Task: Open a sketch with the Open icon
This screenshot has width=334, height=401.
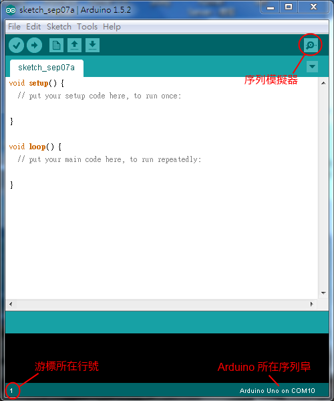Action: pos(75,46)
